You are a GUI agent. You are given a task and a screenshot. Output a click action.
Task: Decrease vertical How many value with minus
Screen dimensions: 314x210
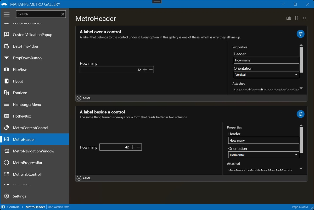[x=151, y=70]
